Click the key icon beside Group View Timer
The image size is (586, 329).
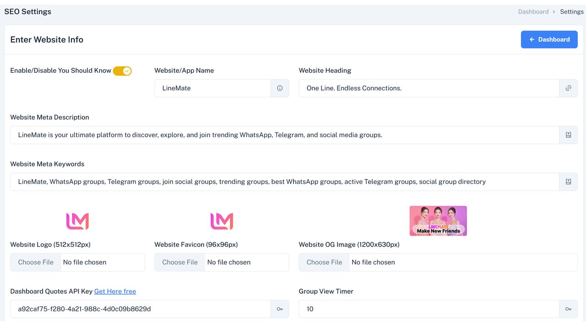click(x=568, y=309)
